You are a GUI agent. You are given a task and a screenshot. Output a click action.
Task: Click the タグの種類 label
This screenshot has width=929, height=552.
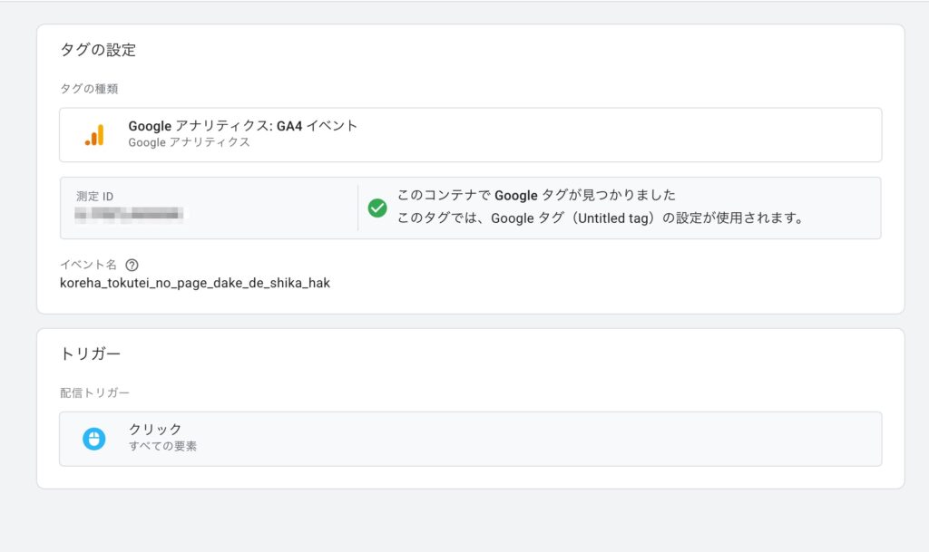89,89
